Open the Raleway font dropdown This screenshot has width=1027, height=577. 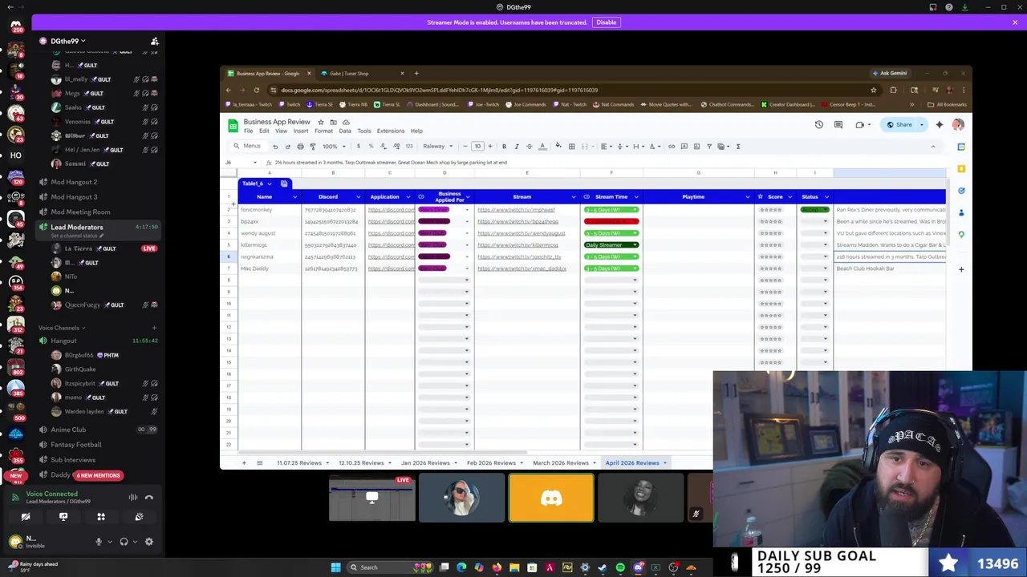pyautogui.click(x=437, y=147)
